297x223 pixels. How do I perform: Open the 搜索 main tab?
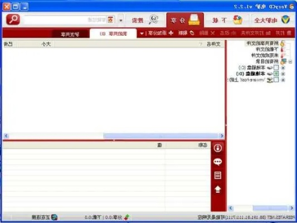tap(145, 20)
